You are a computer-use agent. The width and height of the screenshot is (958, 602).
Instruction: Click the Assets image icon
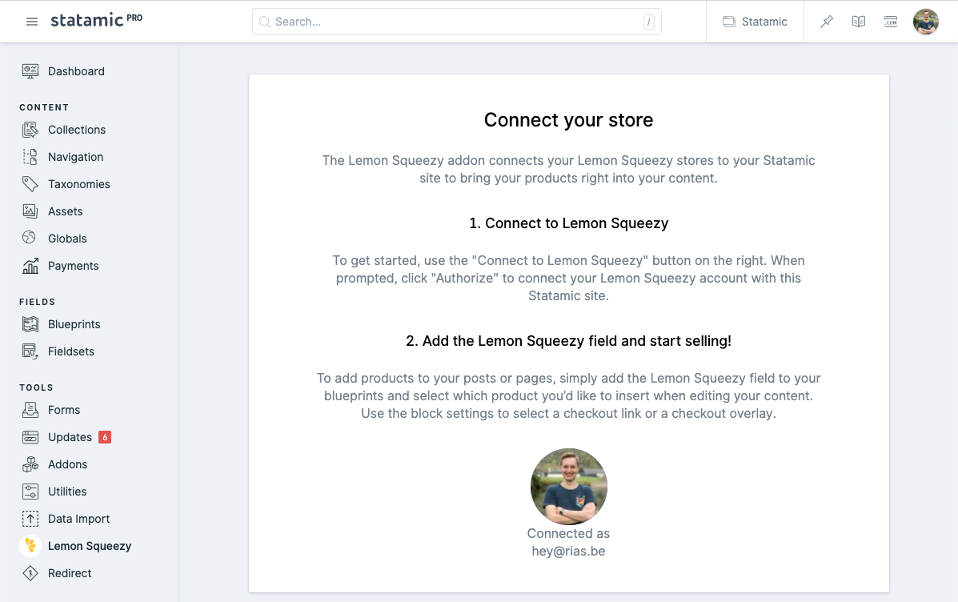pos(30,211)
